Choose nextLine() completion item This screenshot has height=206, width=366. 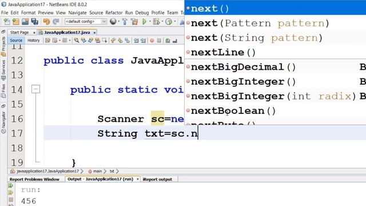tap(276, 52)
